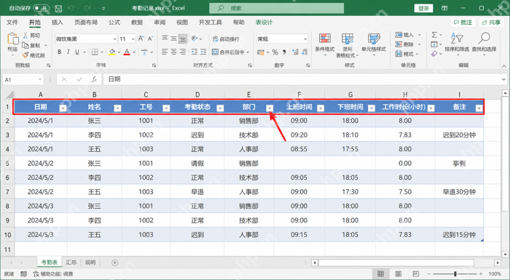510x280 pixels.
Task: Click the Copy (复制) icon
Action: click(25, 45)
